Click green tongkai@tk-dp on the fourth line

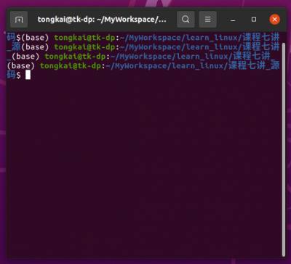pyautogui.click(x=71, y=66)
